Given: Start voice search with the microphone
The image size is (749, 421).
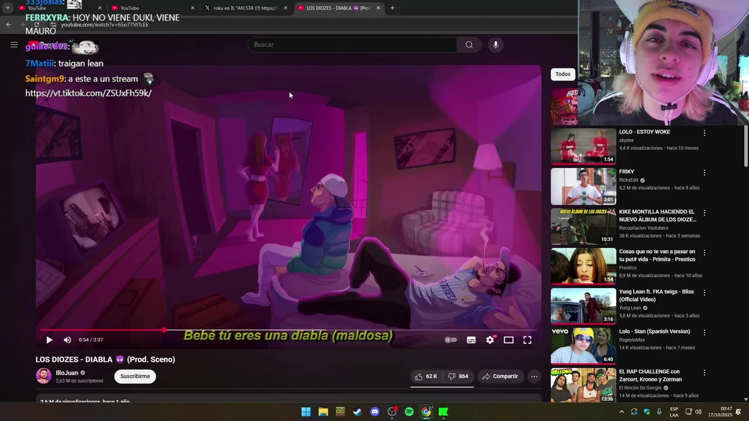Looking at the screenshot, I should coord(496,45).
